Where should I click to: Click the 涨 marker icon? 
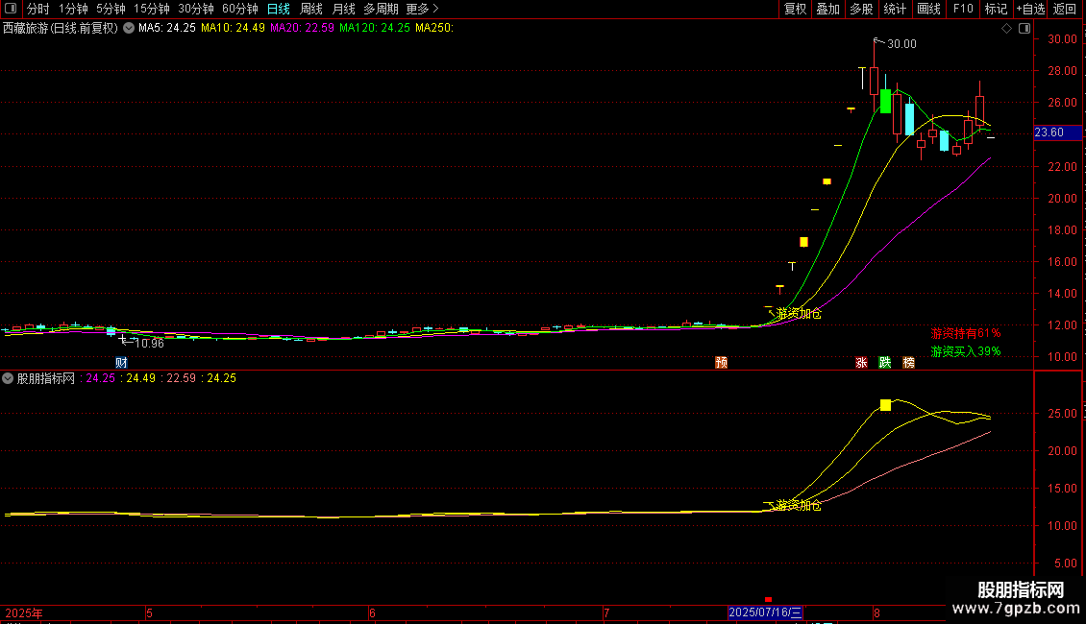tap(862, 363)
